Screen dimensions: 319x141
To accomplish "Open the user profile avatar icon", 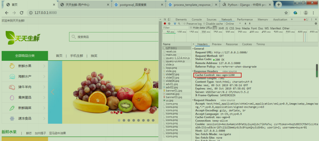I will pos(306,13).
